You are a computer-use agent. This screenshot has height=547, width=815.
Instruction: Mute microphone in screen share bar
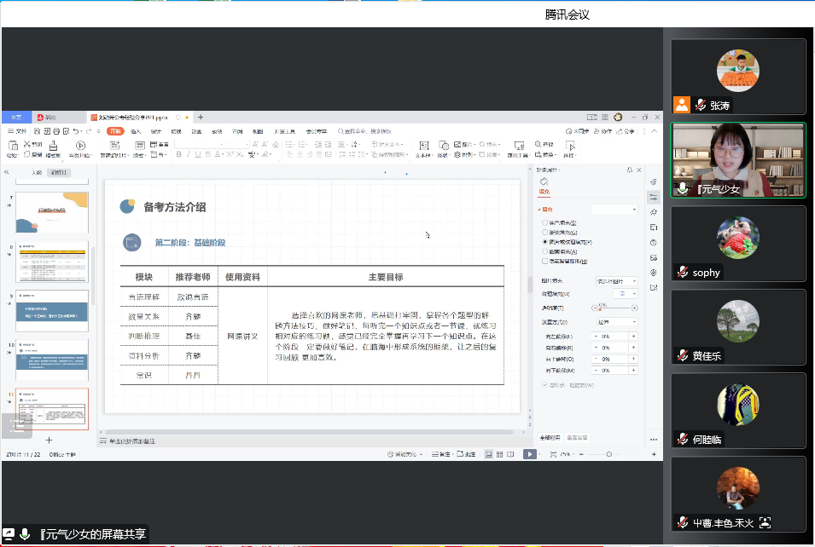(x=25, y=534)
